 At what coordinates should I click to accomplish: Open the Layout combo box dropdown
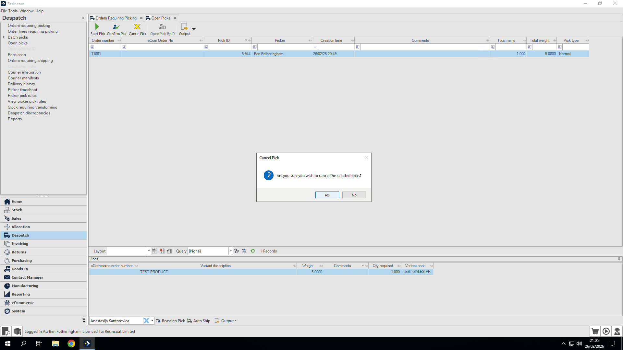coord(149,251)
